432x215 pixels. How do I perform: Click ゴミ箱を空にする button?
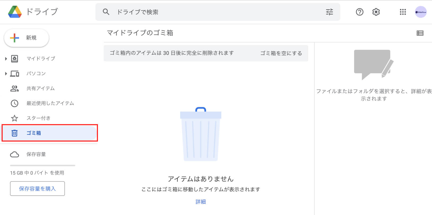(281, 53)
